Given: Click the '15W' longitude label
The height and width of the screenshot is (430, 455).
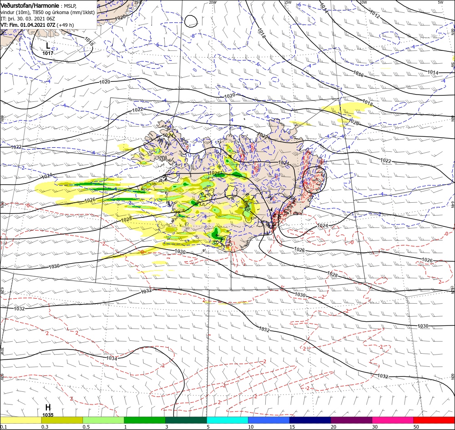Looking at the screenshot, I should click(288, 2).
